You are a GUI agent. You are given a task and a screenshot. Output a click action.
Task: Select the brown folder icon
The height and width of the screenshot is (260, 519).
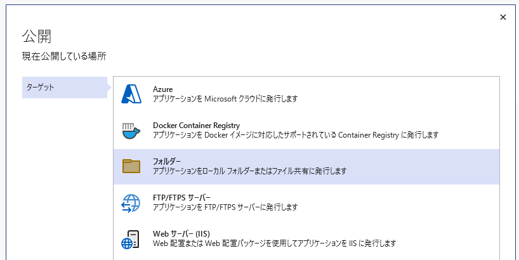pos(131,166)
